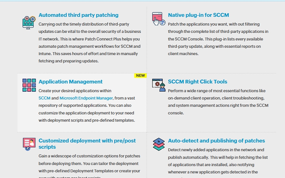Viewport: 285px width, 178px height.
Task: Select the Application Management colored grid icon
Action: point(29,85)
